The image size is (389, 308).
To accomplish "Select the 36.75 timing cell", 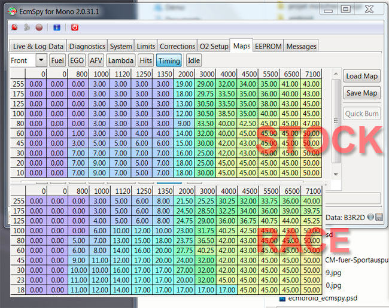I will click(x=248, y=221).
